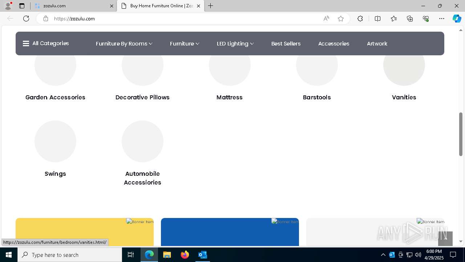The width and height of the screenshot is (465, 262).
Task: Click the Vanities circular thumbnail
Action: coord(404,70)
